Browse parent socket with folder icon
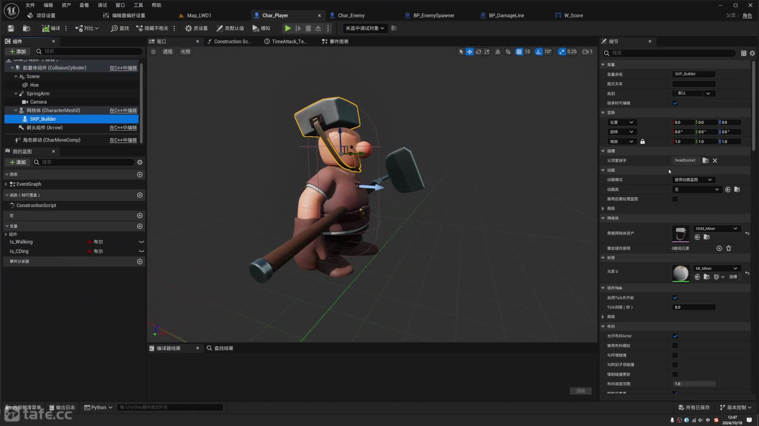Viewport: 759px width, 426px height. click(706, 161)
